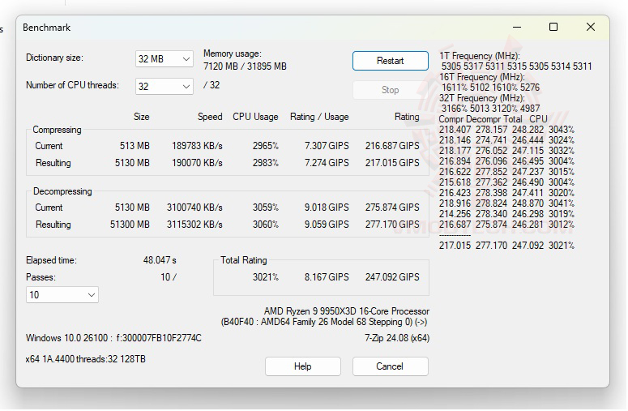
Task: Select the 275.874 GIPS decompressing current rating
Action: coord(392,208)
